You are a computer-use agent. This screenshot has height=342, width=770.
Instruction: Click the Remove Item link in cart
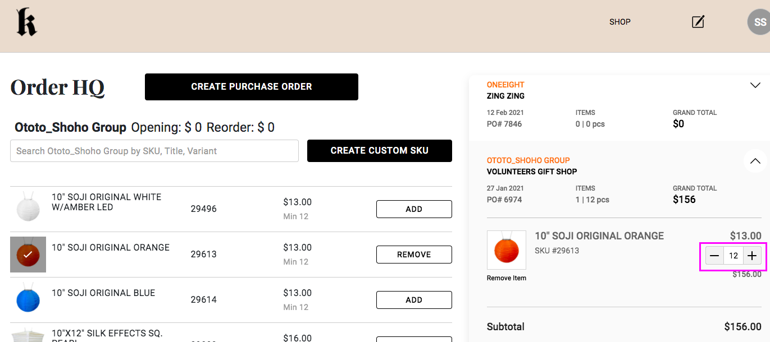click(507, 278)
